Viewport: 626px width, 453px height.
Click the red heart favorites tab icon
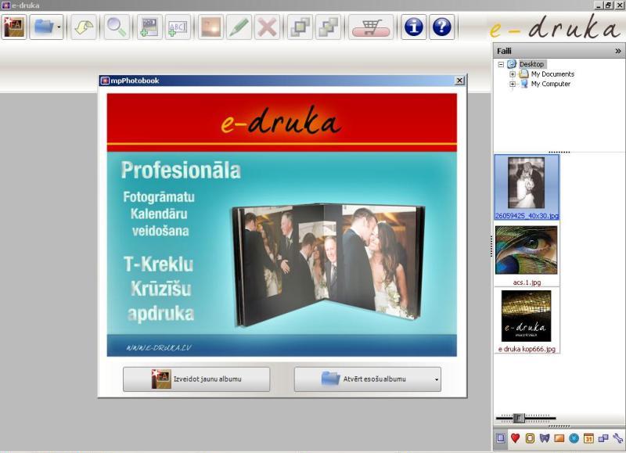tap(516, 438)
